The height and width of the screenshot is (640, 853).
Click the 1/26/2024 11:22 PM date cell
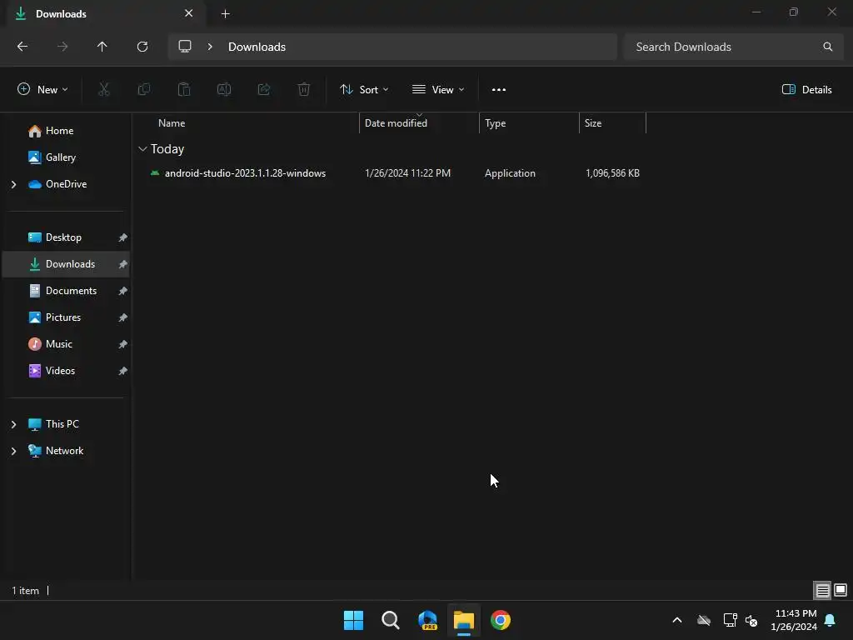(407, 173)
